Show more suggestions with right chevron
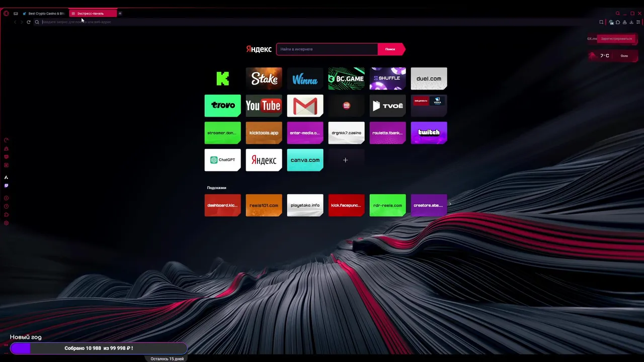The height and width of the screenshot is (362, 644). (450, 204)
